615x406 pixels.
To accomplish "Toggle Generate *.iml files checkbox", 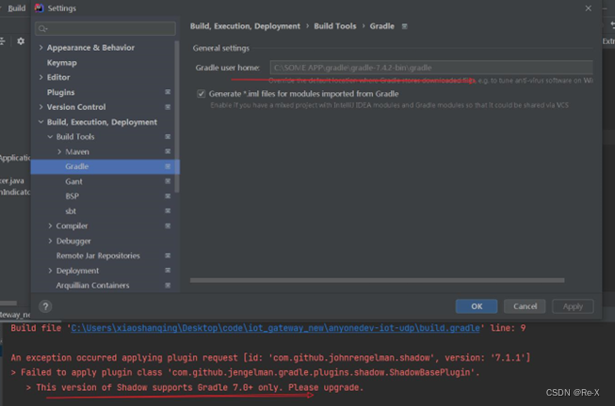I will tap(202, 94).
